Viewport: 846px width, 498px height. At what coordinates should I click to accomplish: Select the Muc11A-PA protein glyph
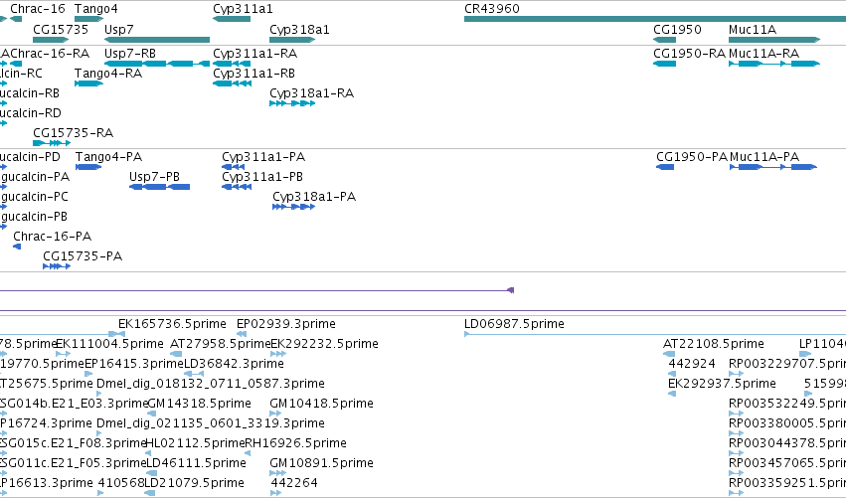[773, 167]
